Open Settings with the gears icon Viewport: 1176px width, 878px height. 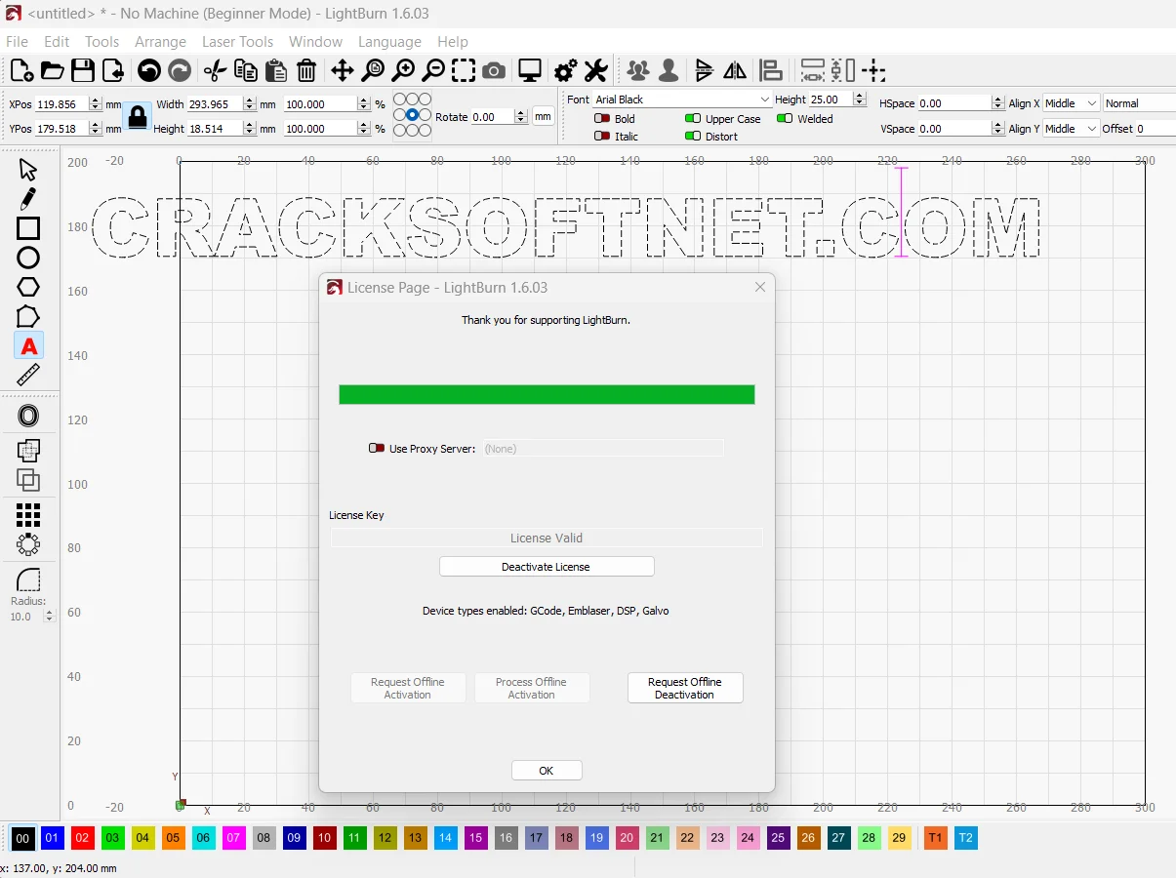pyautogui.click(x=565, y=70)
